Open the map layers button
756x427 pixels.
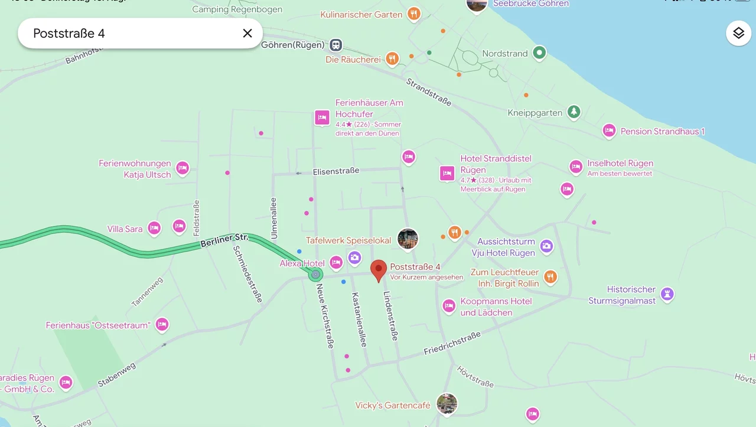tap(738, 33)
